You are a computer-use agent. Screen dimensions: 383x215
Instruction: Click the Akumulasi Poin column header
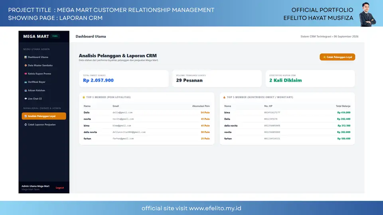(201, 106)
